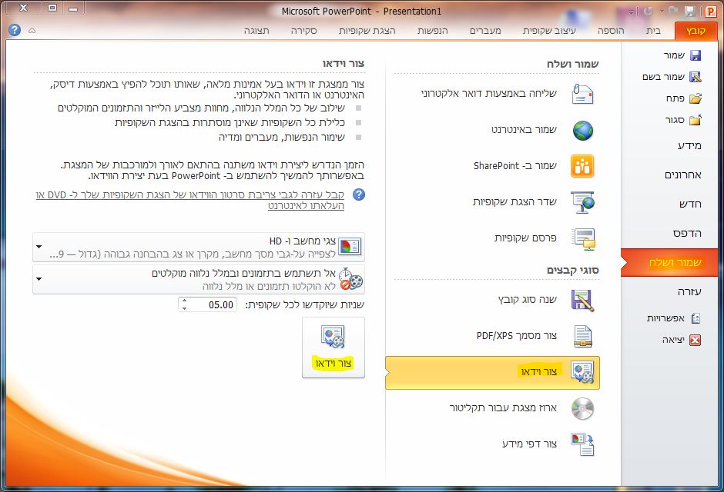Select Save & Send (שמור ושלח) in sidebar

670,263
